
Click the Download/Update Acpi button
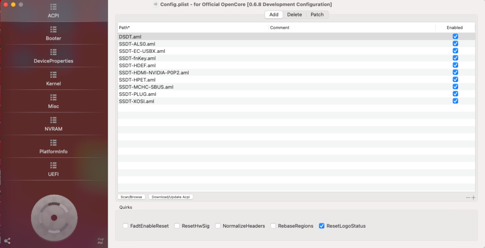[171, 197]
